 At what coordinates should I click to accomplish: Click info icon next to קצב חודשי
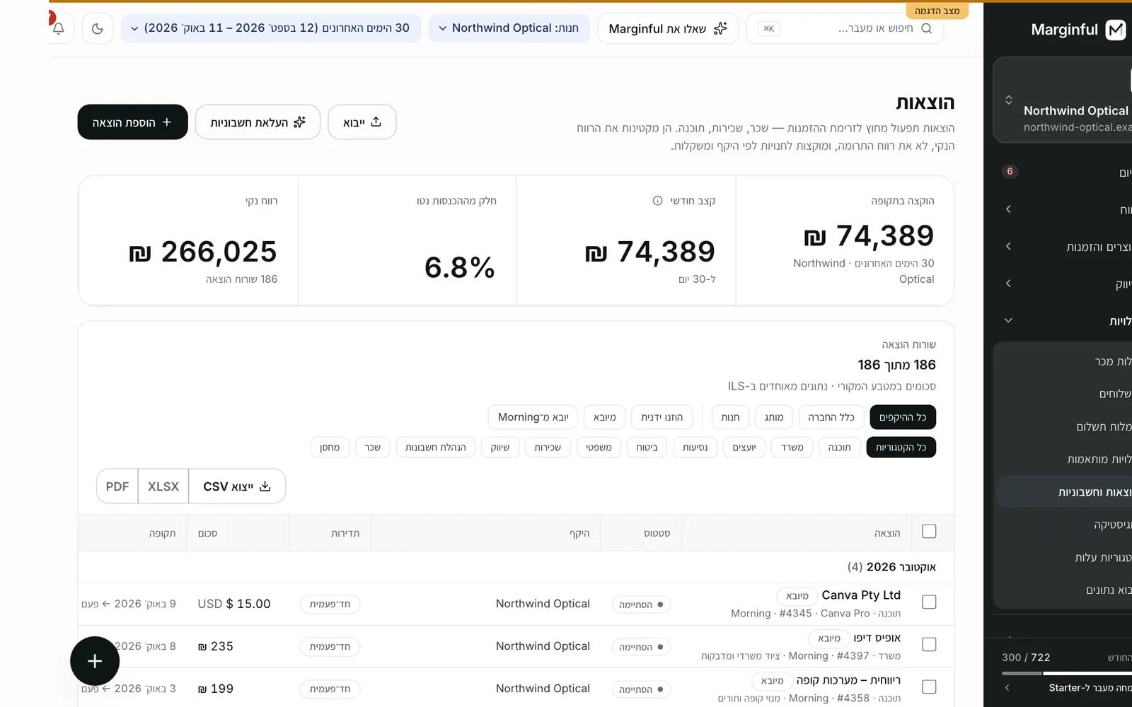pos(657,201)
